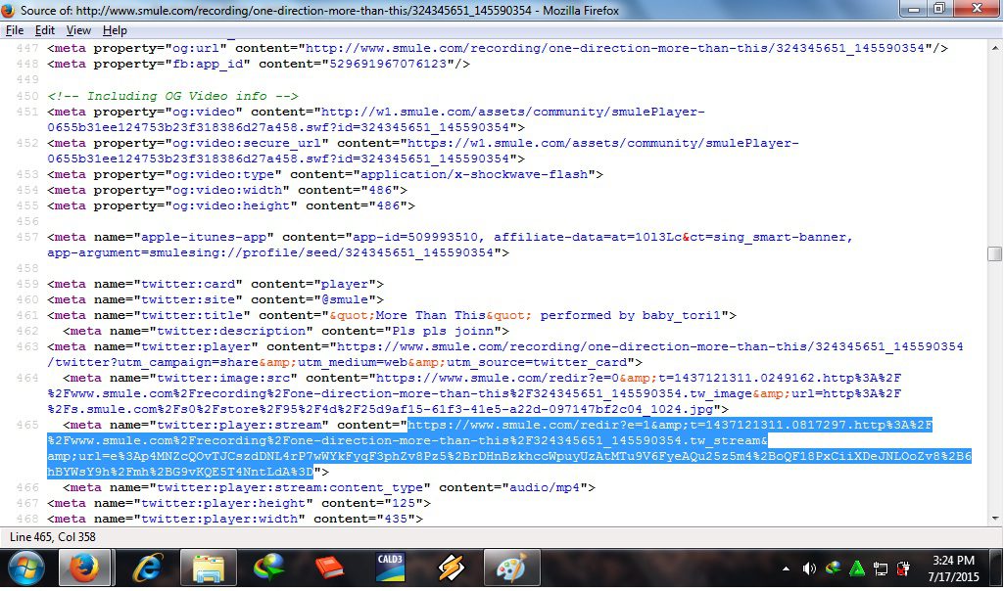Viewport: 1005px width, 591px height.
Task: Click the 'apple-itunes-app' attribute value
Action: (204, 238)
